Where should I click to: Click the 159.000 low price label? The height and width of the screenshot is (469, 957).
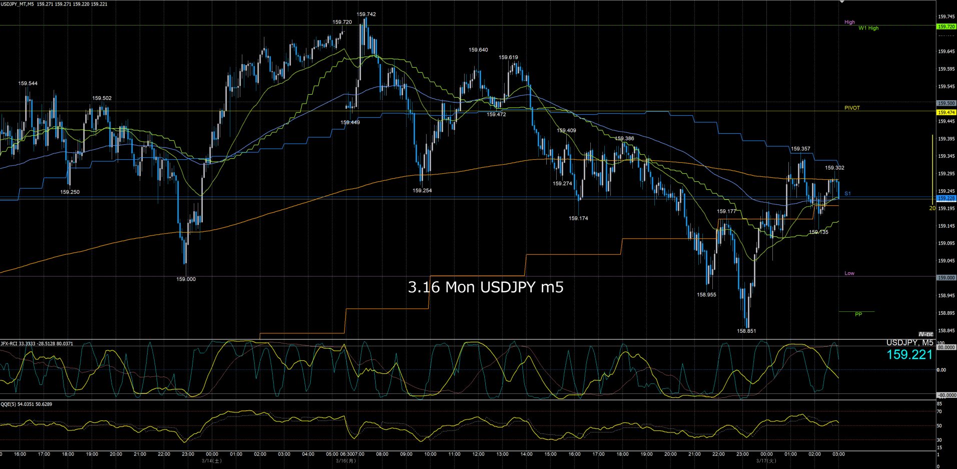click(x=186, y=279)
